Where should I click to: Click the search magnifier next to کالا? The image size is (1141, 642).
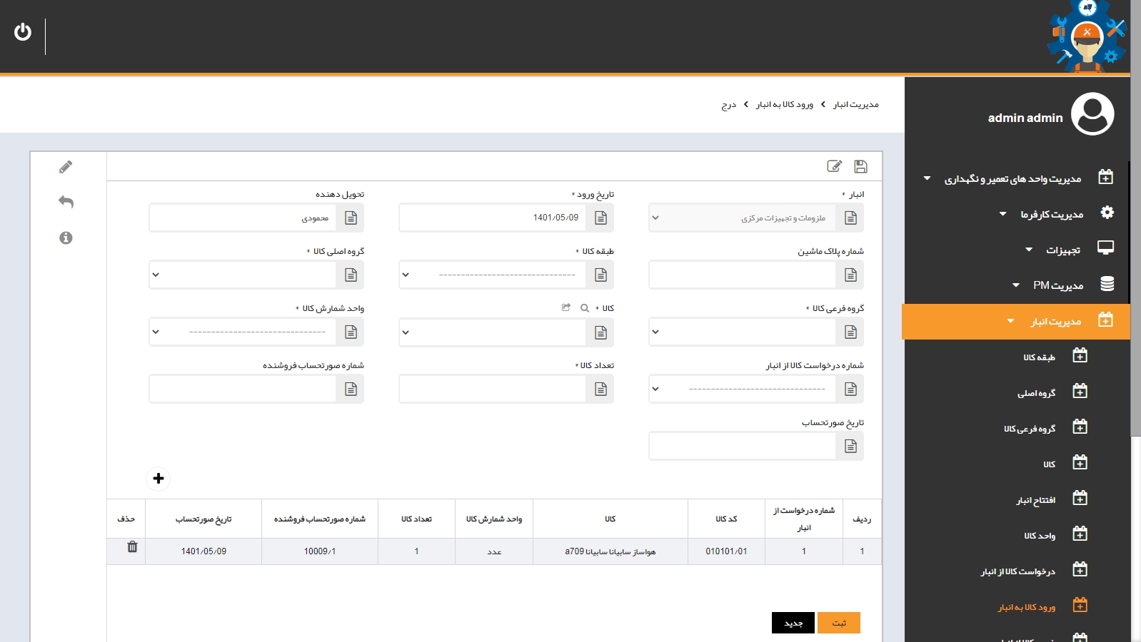585,308
